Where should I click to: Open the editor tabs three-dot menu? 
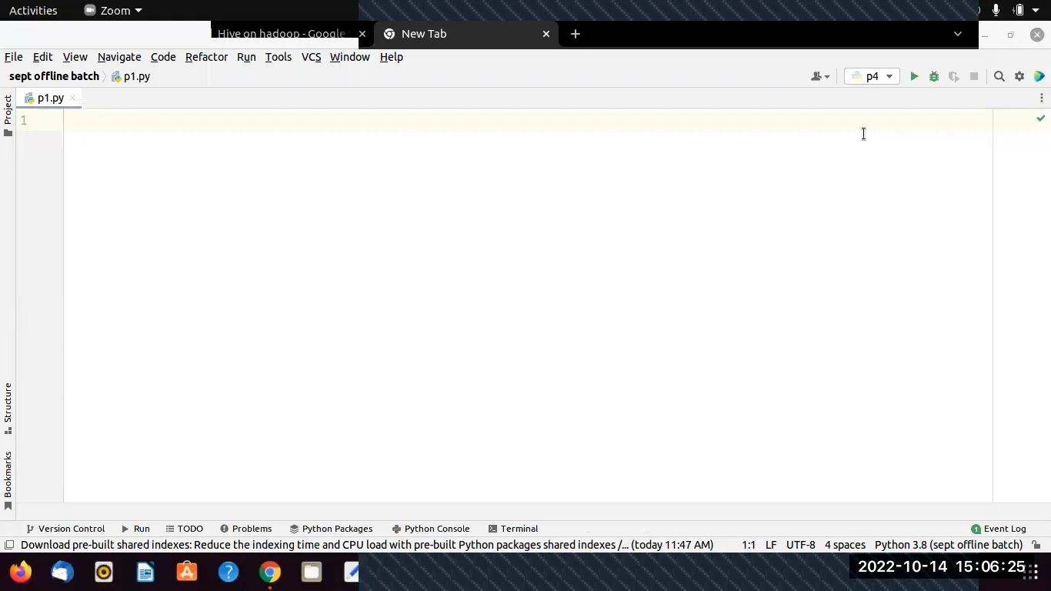(x=1042, y=98)
